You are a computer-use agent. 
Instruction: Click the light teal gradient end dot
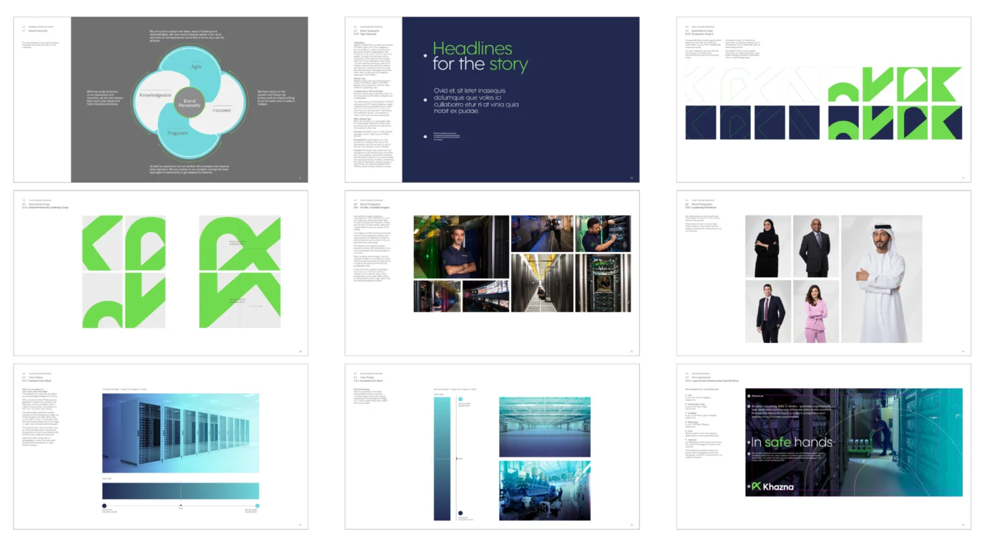pos(258,505)
